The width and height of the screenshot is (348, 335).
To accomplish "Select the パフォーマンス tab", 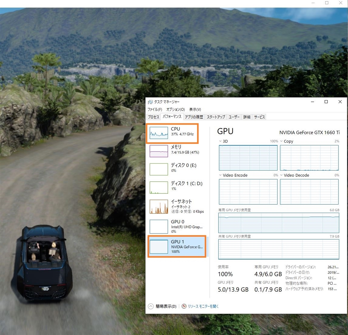I will pyautogui.click(x=172, y=117).
